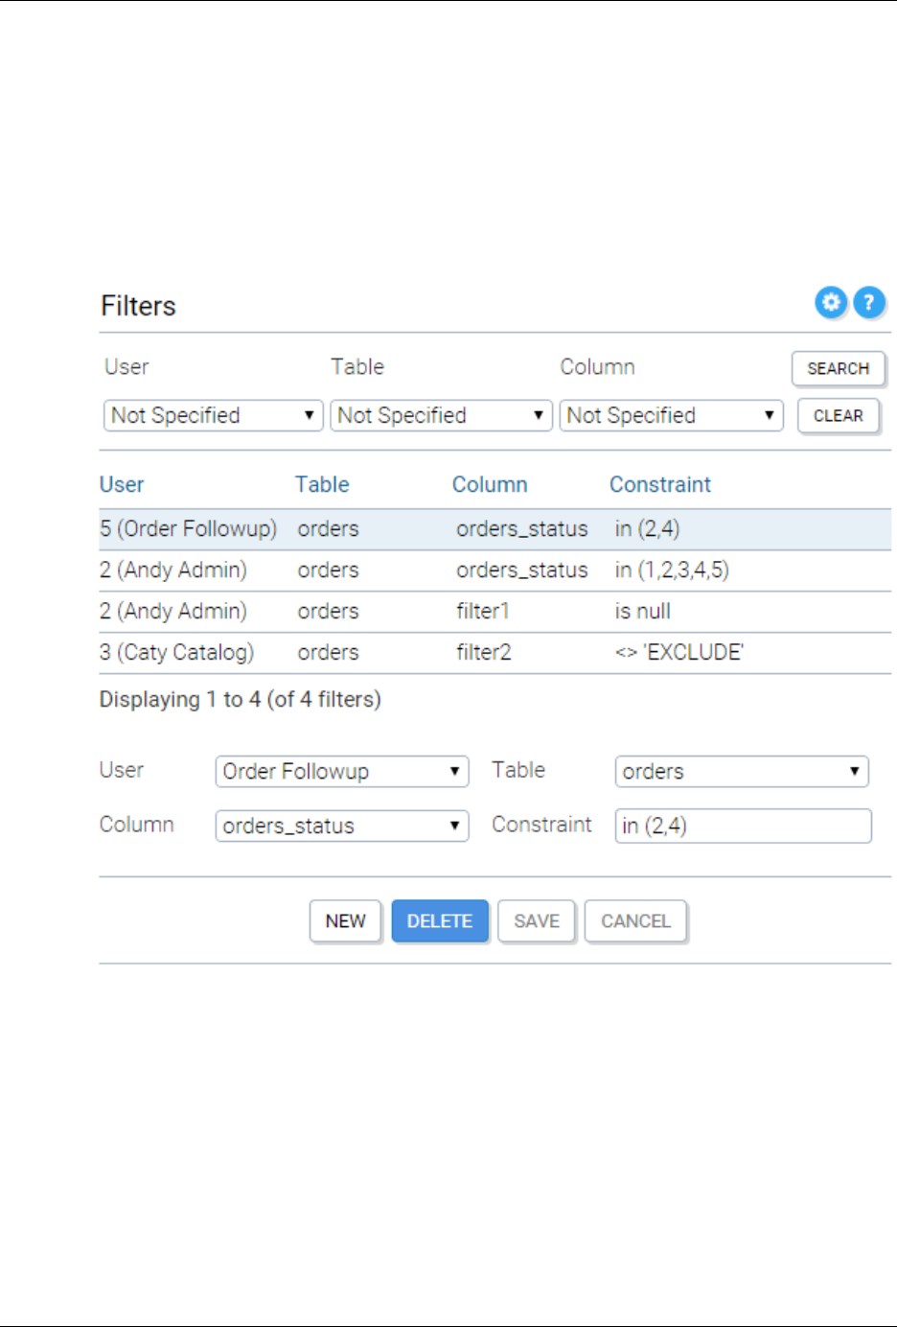Viewport: 897px width, 1327px height.
Task: Click the blue settings gear icon
Action: click(831, 303)
